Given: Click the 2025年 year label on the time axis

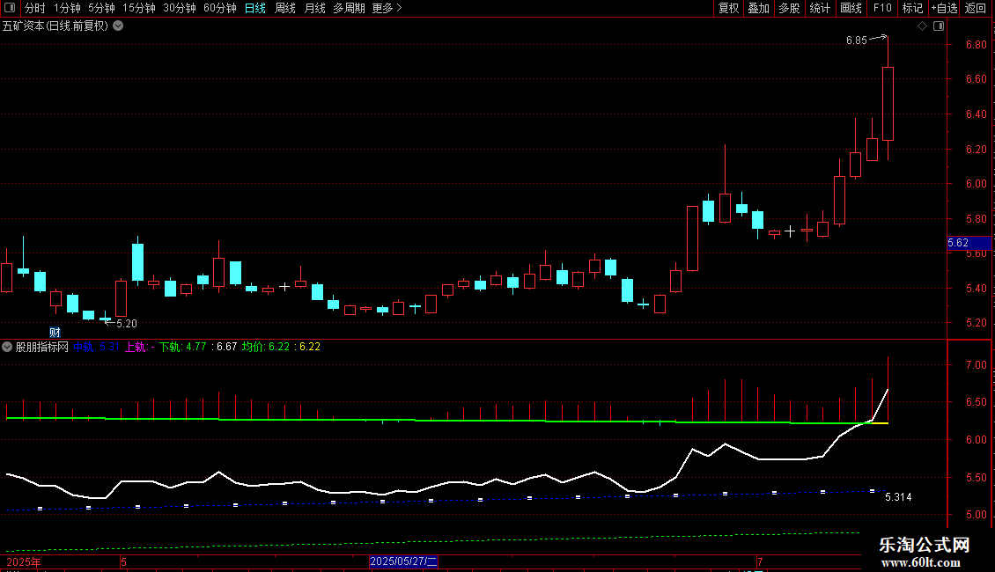Looking at the screenshot, I should [x=24, y=561].
